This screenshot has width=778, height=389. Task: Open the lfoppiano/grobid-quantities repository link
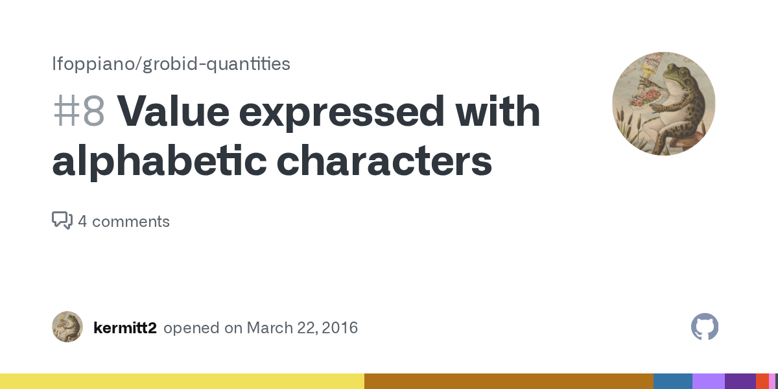pos(171,64)
